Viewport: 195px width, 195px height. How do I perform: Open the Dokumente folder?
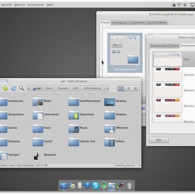38,116
